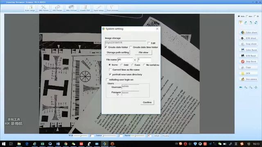Click the Stop Burst button
The width and height of the screenshot is (262, 147).
(248, 62)
